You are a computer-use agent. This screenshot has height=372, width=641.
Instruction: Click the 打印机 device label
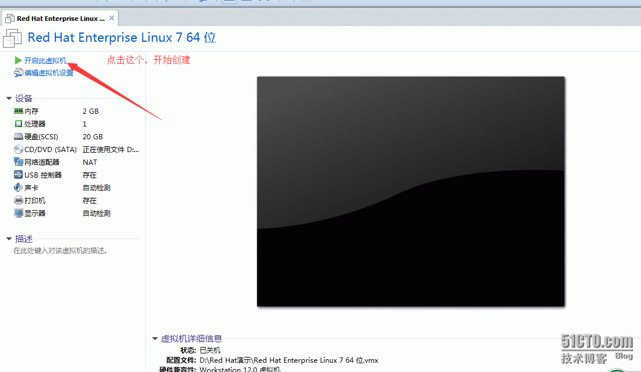click(35, 201)
